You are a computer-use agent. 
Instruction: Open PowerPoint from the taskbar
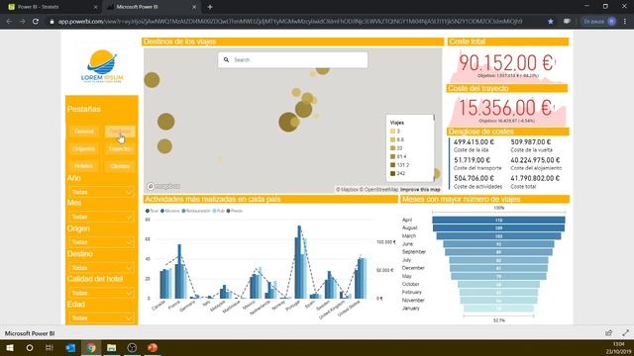[153, 347]
